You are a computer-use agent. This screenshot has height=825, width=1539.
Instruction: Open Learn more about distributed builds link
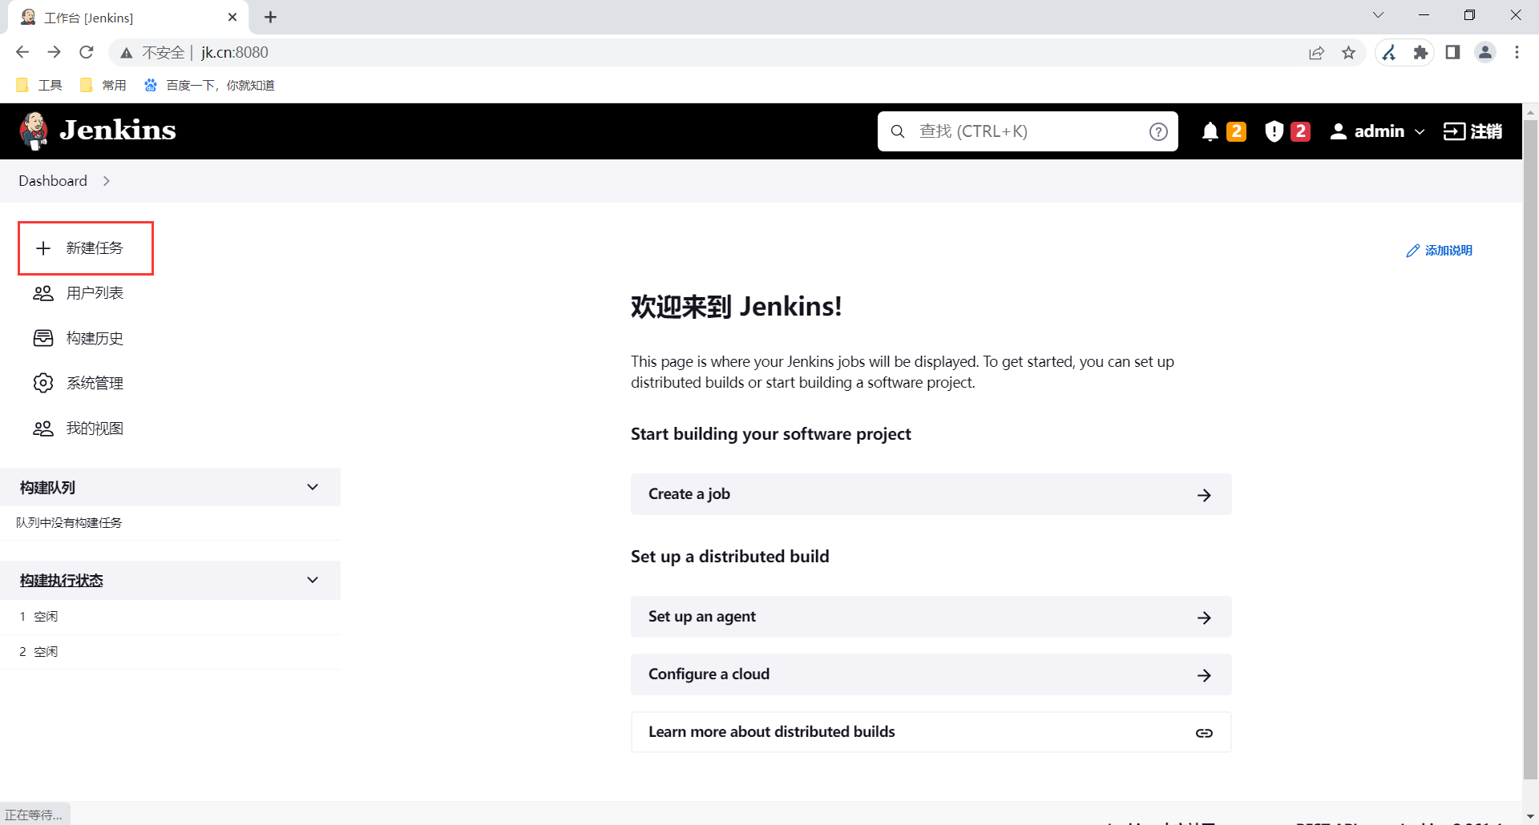pyautogui.click(x=931, y=732)
